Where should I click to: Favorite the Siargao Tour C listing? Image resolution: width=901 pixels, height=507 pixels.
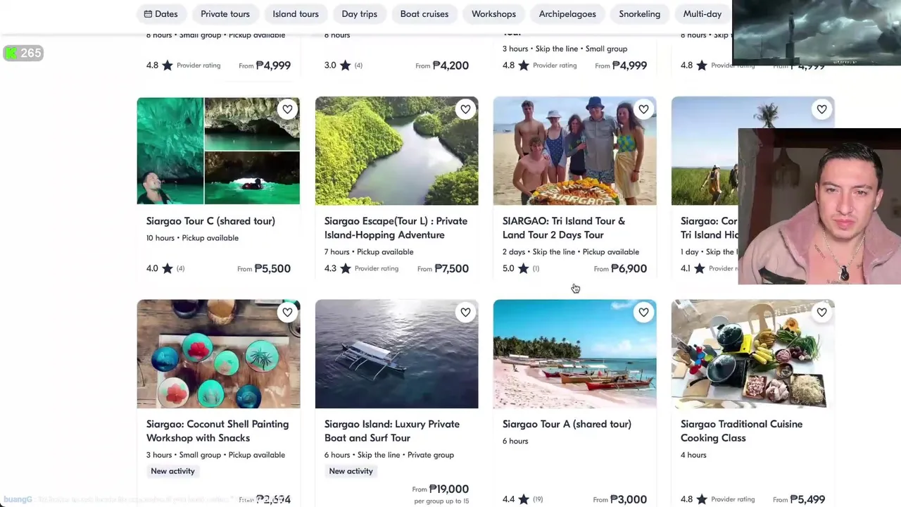287,109
